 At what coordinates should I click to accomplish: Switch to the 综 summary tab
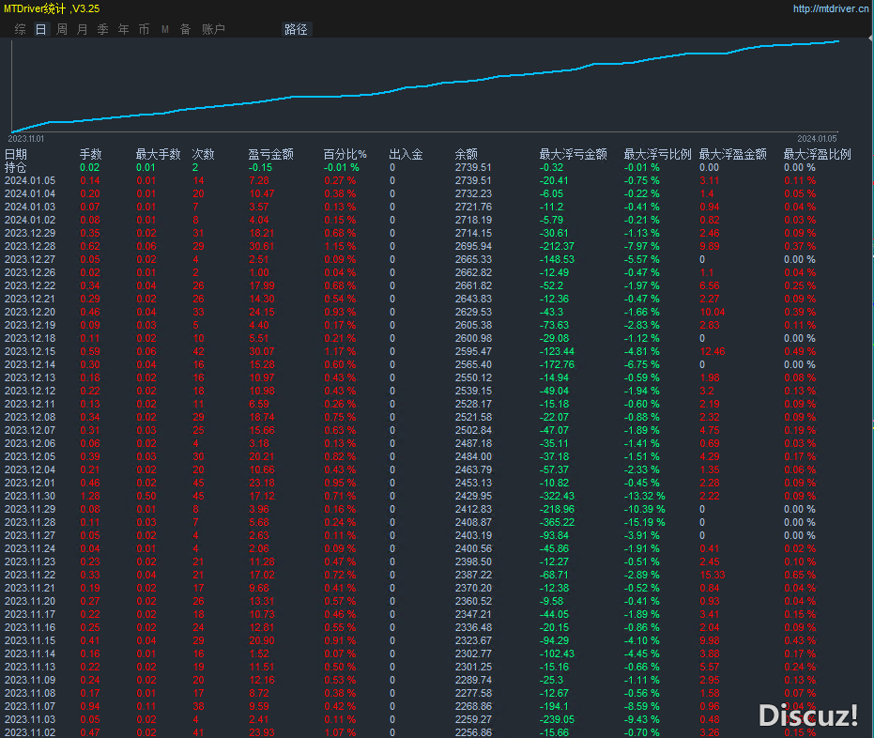coord(21,29)
